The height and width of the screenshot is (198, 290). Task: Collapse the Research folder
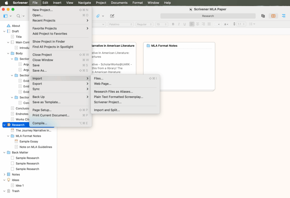(4, 125)
